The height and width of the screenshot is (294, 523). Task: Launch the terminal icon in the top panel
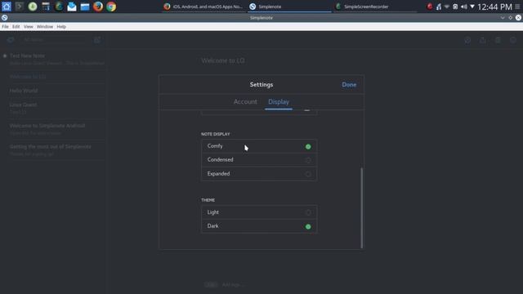[20, 7]
